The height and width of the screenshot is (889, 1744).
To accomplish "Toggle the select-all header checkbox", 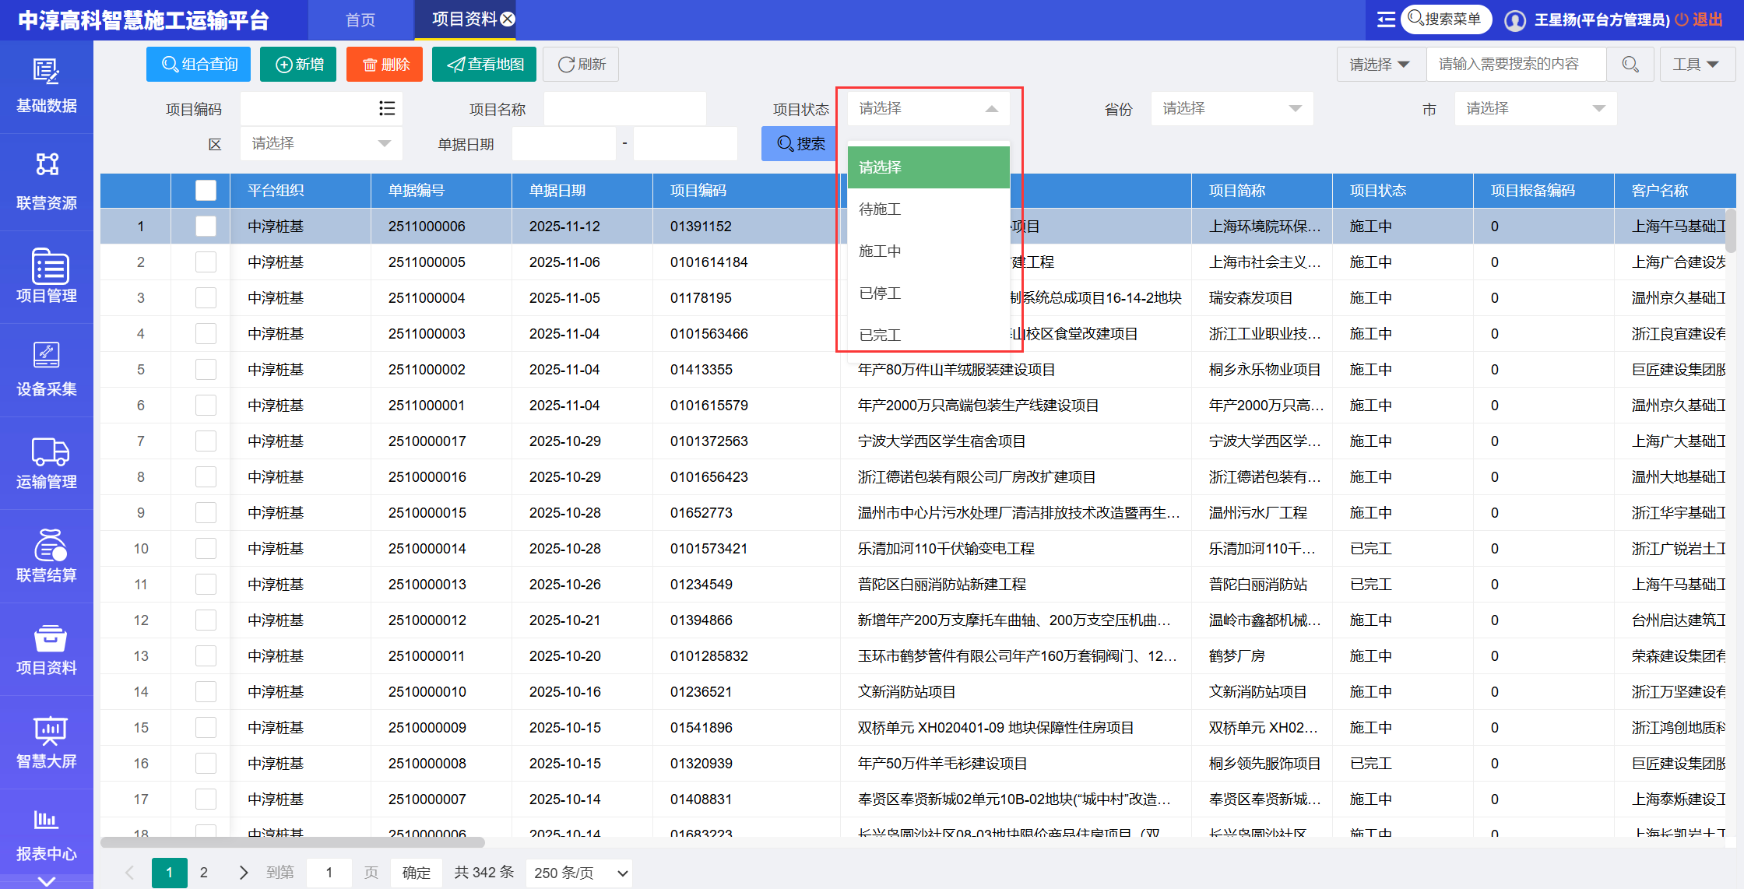I will click(x=206, y=191).
